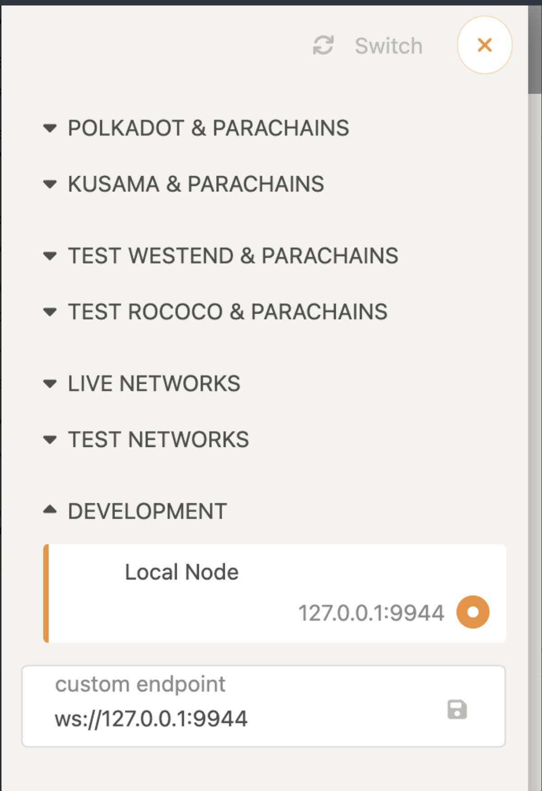542x791 pixels.
Task: Click the triangle icon beside TEST NETWORKS
Action: 50,438
